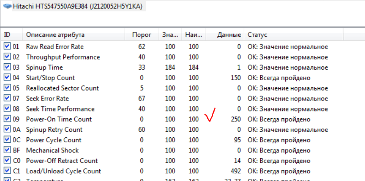The image size is (365, 181).
Task: Sort by the Статус column header
Action: 293,35
